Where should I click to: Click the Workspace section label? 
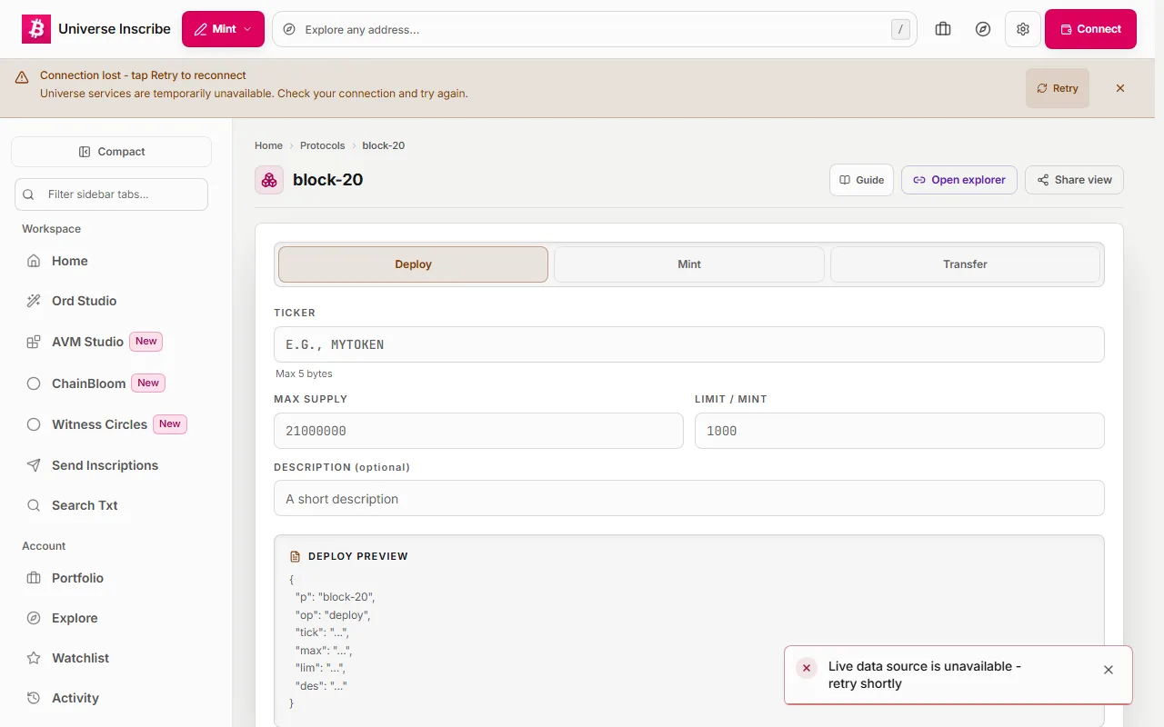click(51, 229)
